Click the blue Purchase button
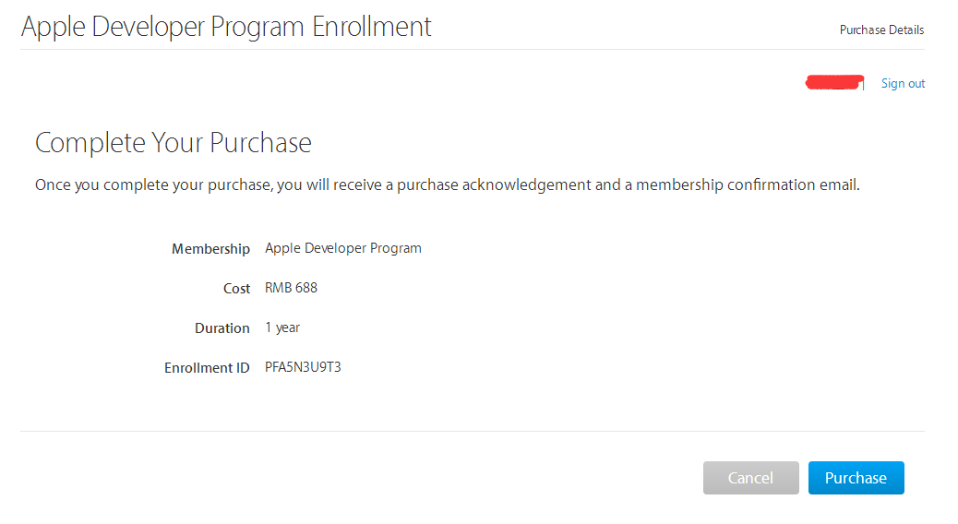 (856, 478)
